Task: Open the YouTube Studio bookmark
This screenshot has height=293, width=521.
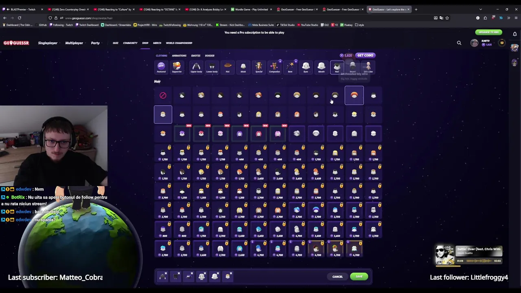Action: click(308, 25)
